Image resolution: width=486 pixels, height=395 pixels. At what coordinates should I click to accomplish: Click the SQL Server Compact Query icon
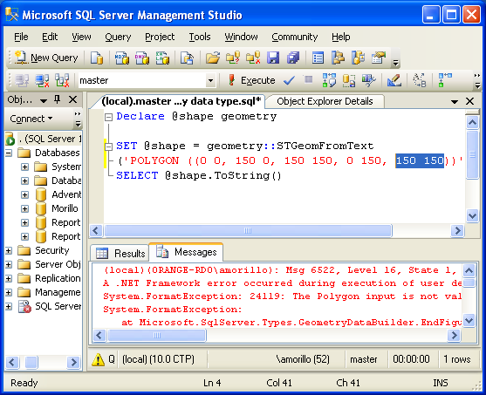pyautogui.click(x=187, y=58)
